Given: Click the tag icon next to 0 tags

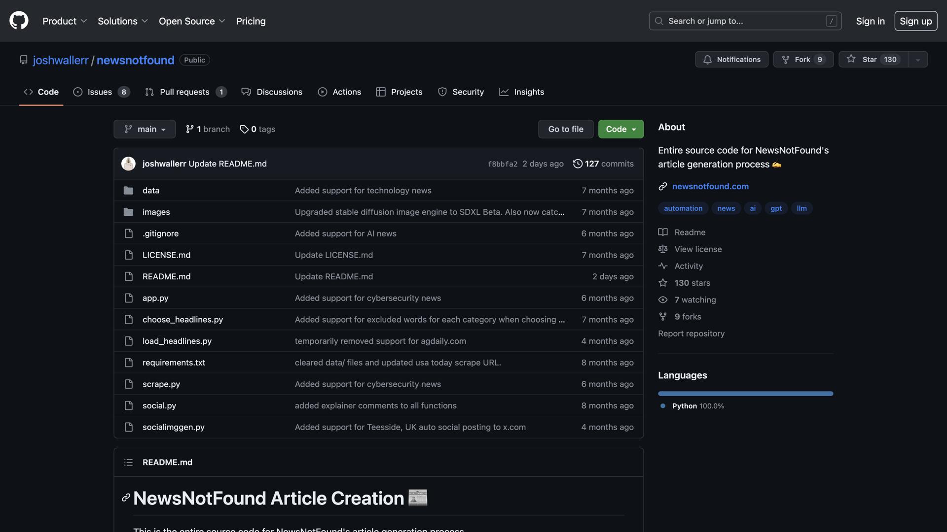Looking at the screenshot, I should [x=244, y=129].
